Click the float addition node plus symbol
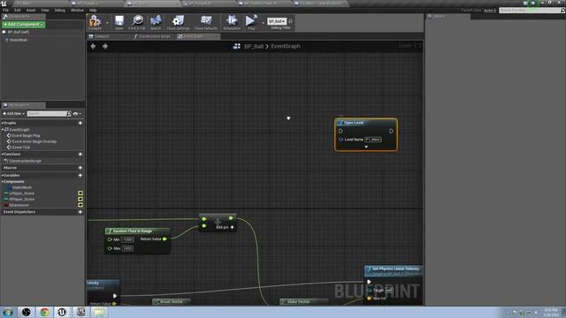Viewport: 566px width, 318px height. point(218,222)
